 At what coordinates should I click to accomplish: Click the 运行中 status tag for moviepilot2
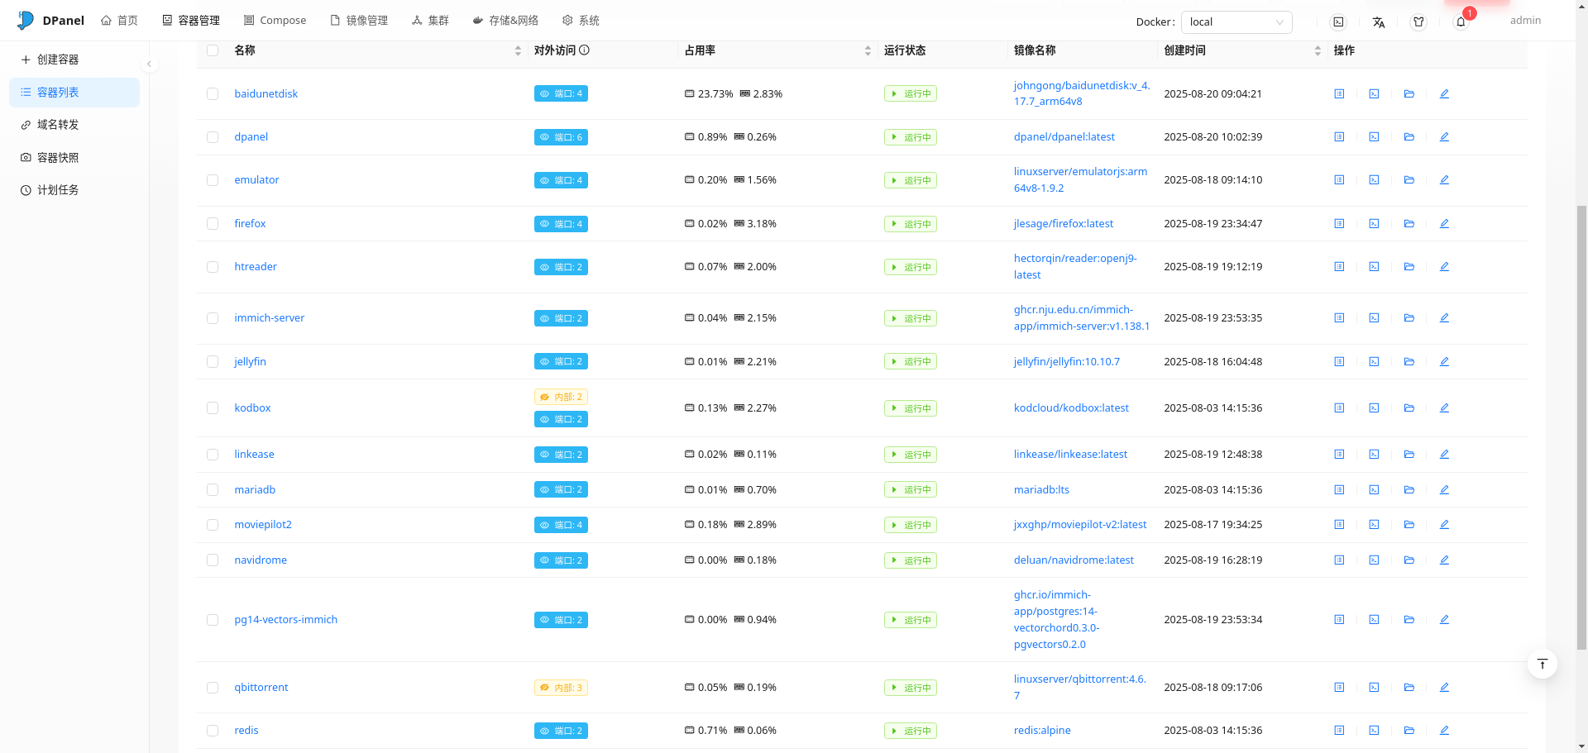coord(910,525)
